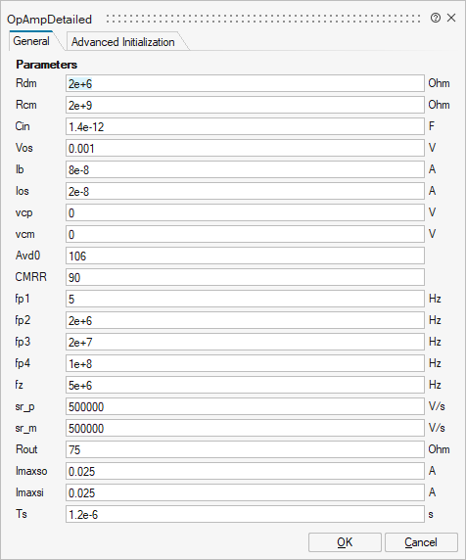Focus the Imaxso current limit field
The width and height of the screenshot is (466, 560).
point(245,471)
